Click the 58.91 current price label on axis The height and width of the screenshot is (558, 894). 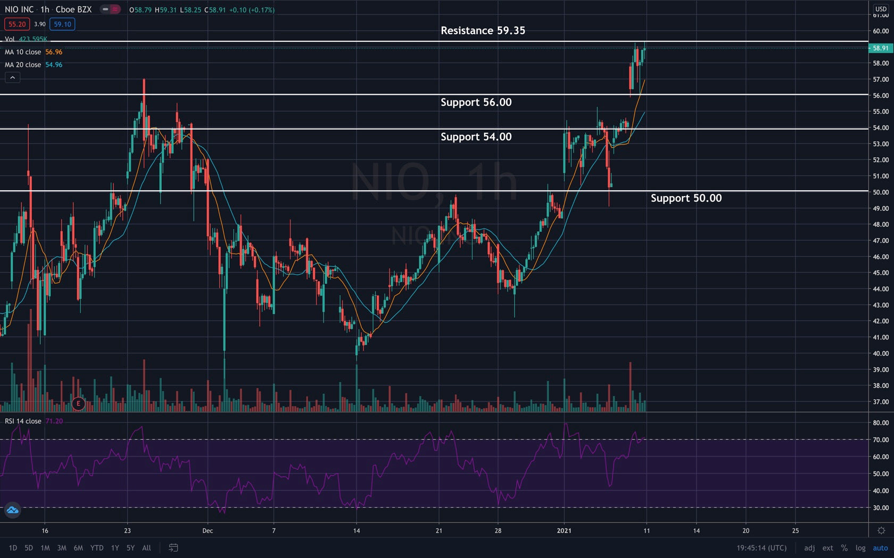881,48
